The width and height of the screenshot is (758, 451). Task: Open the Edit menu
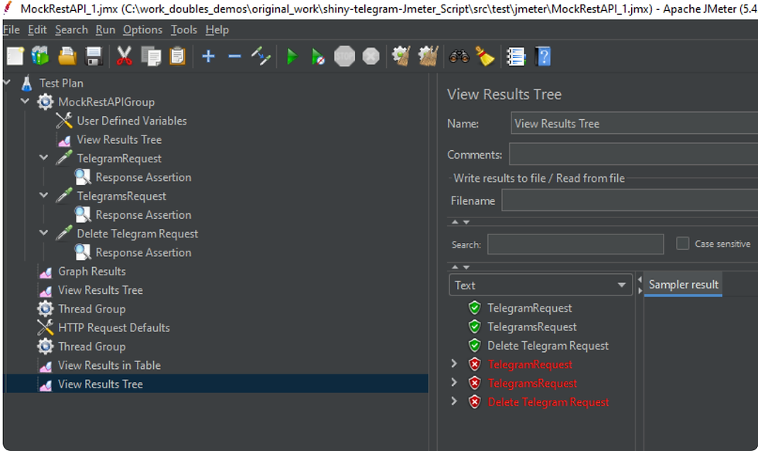click(x=37, y=29)
